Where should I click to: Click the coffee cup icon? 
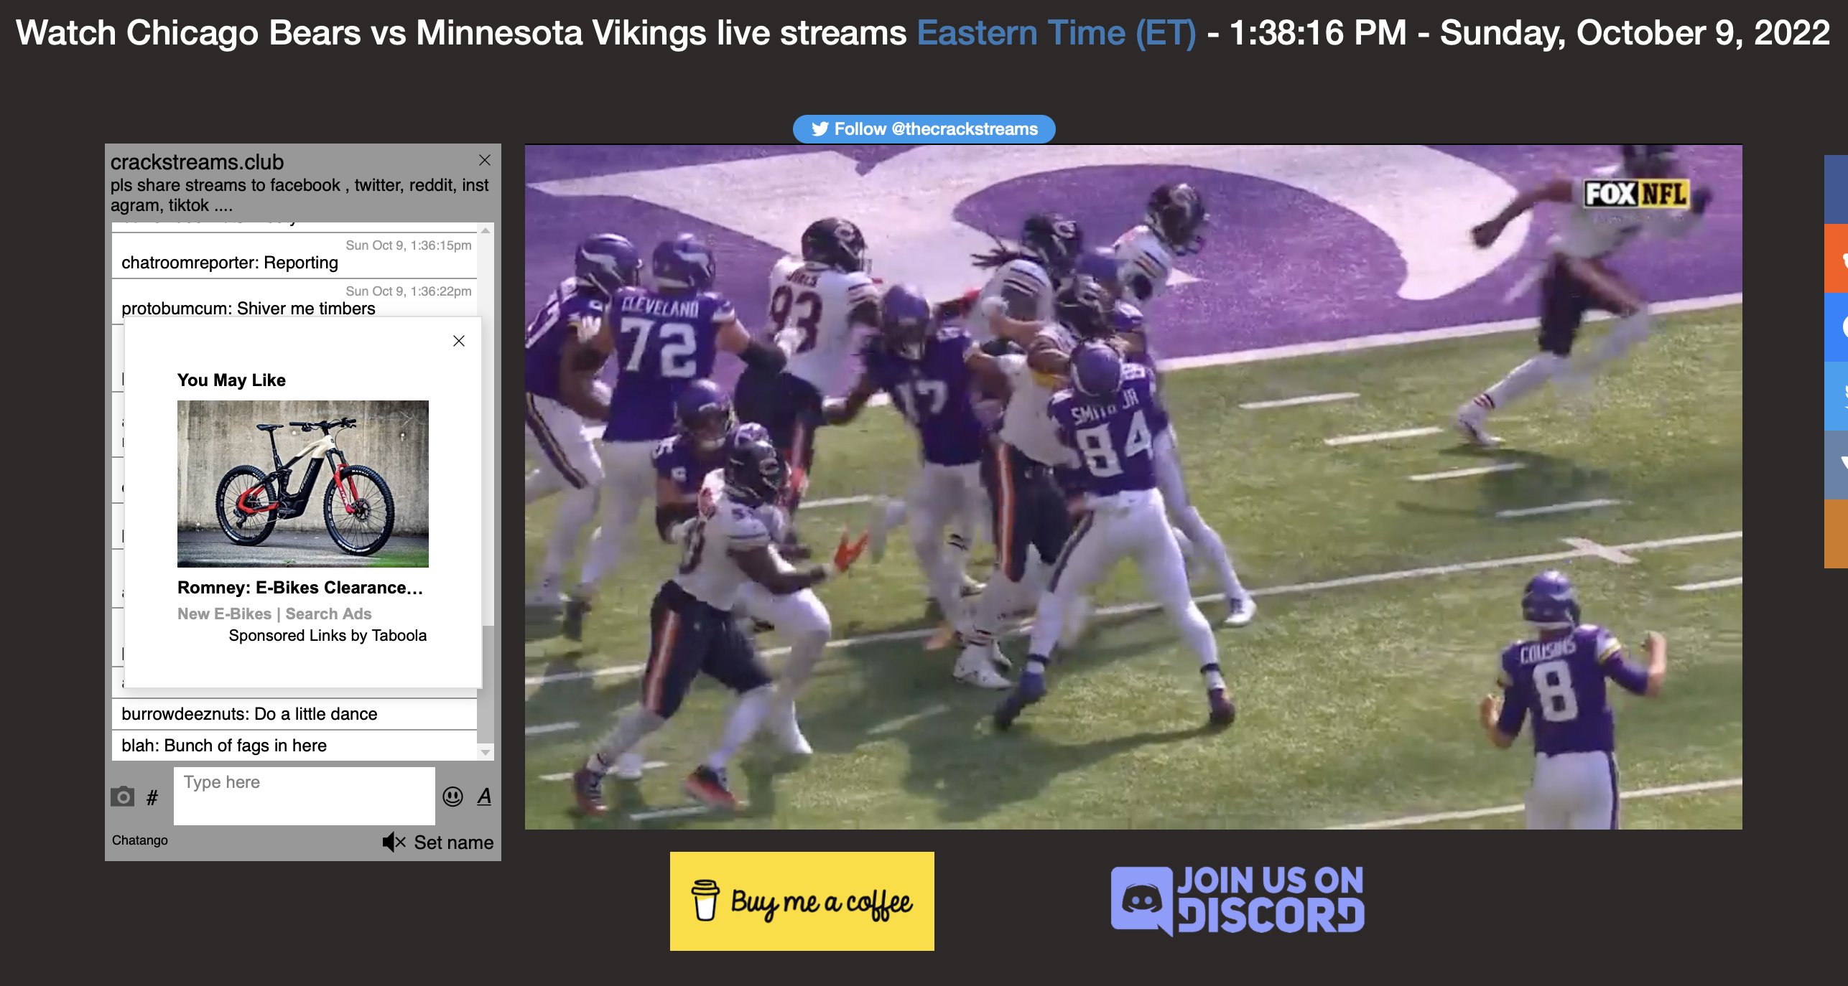coord(705,900)
